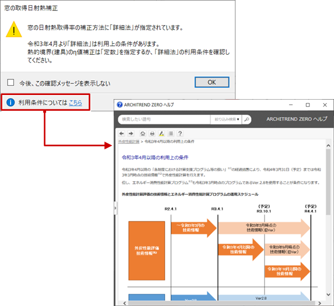This screenshot has width=334, height=306.
Task: Open the 外皮性能計算 breadcrumb link
Action: coord(129,142)
